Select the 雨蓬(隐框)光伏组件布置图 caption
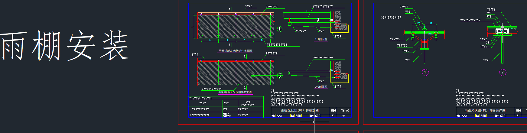527x133 pixels. [235, 92]
